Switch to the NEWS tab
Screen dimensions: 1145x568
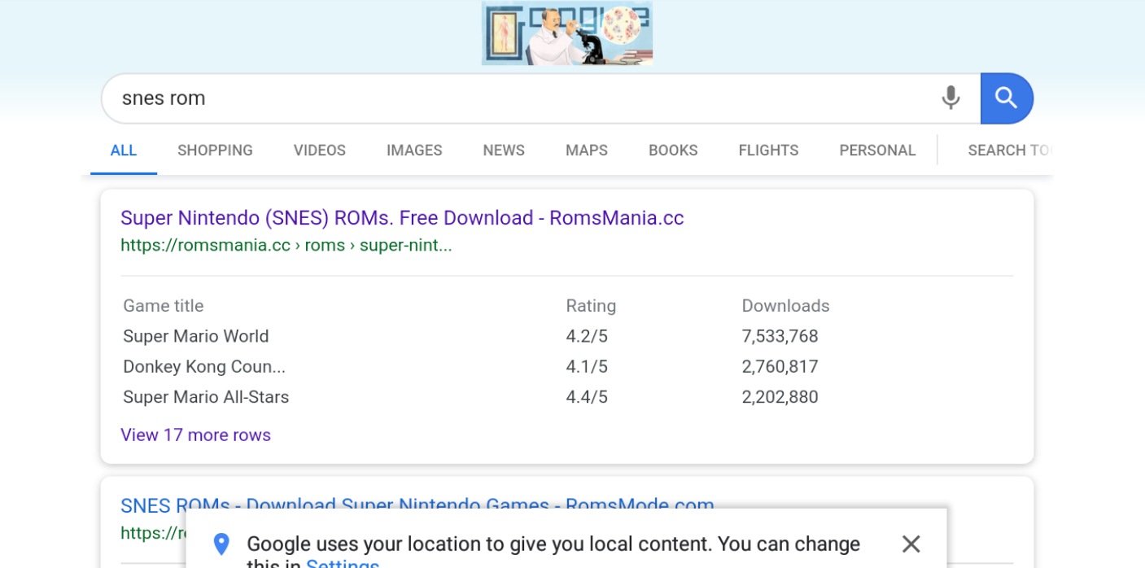click(x=504, y=151)
